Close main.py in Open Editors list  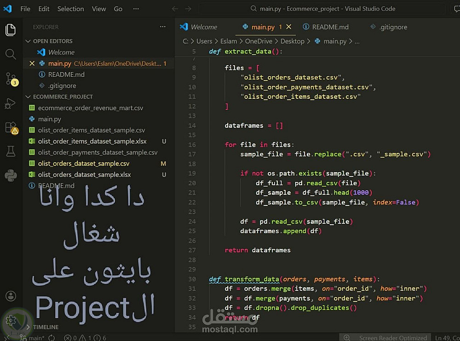[x=32, y=63]
